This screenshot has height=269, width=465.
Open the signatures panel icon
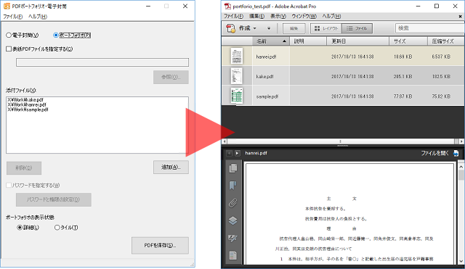coord(233,238)
